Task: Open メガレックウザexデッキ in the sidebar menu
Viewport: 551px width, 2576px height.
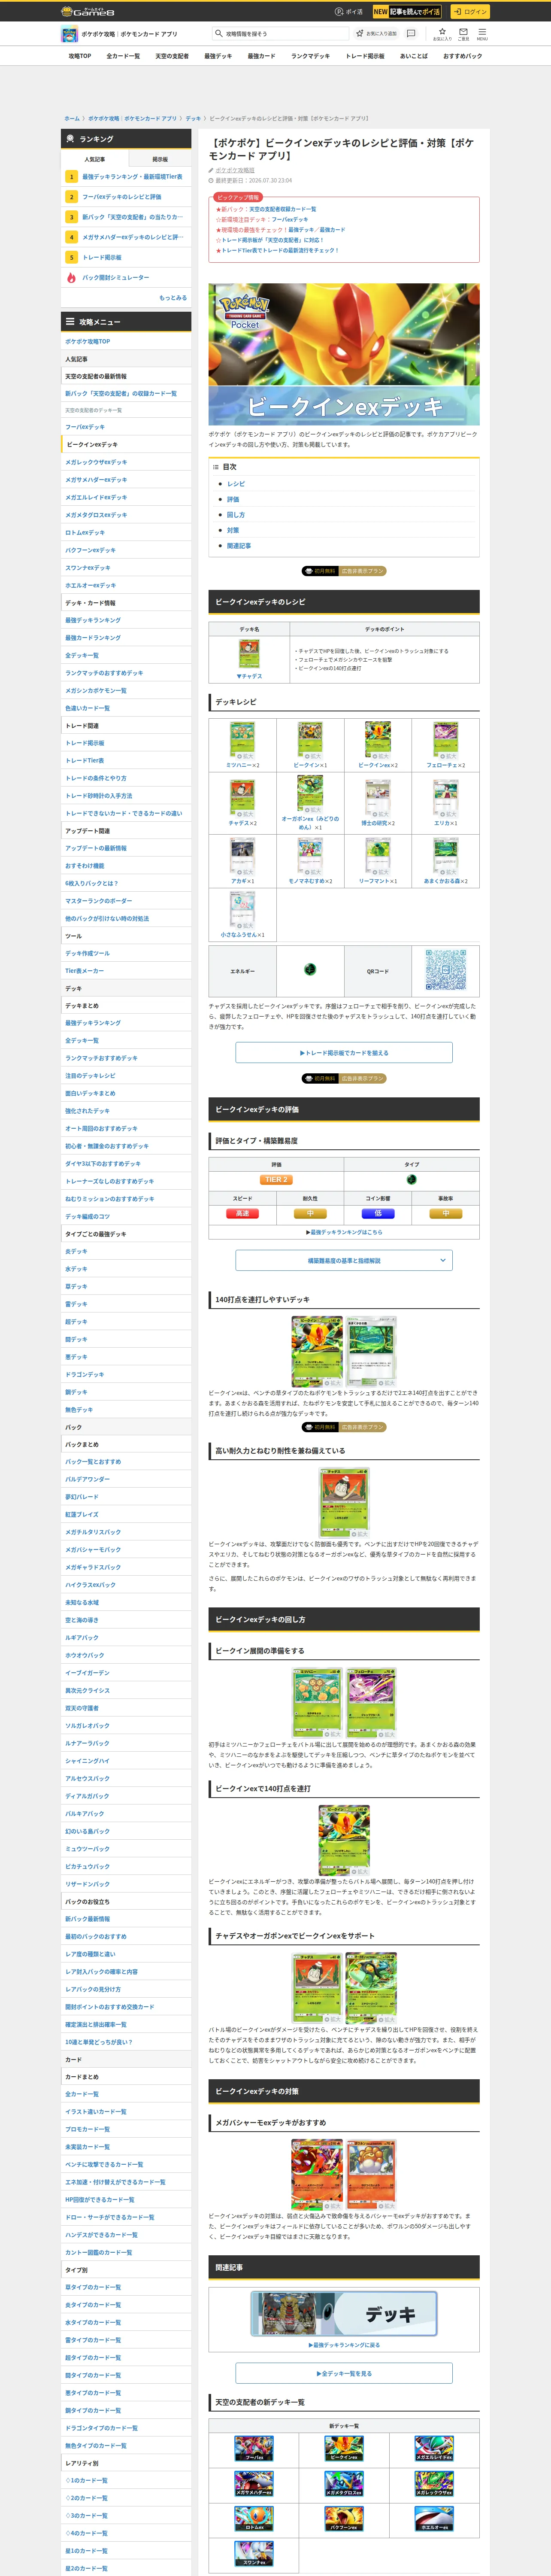Action: [96, 462]
